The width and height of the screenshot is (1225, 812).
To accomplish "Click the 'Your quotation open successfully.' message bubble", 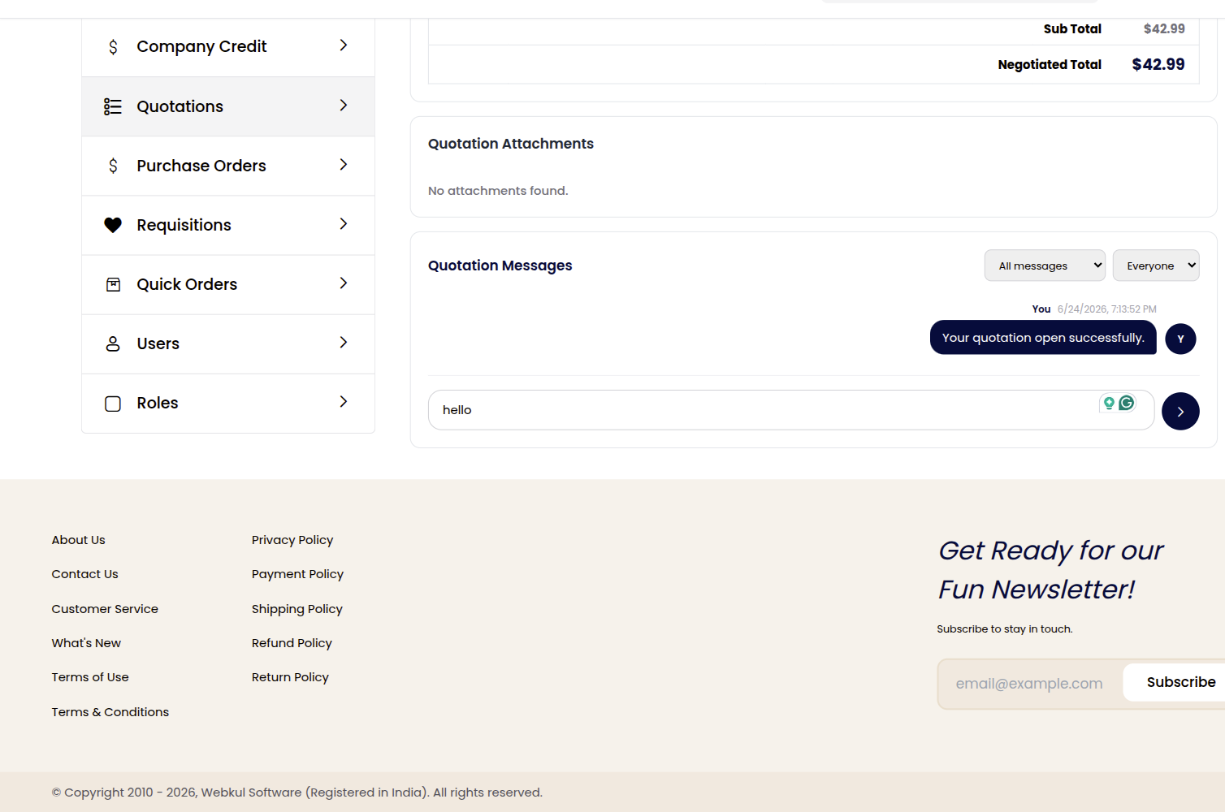I will (x=1043, y=338).
